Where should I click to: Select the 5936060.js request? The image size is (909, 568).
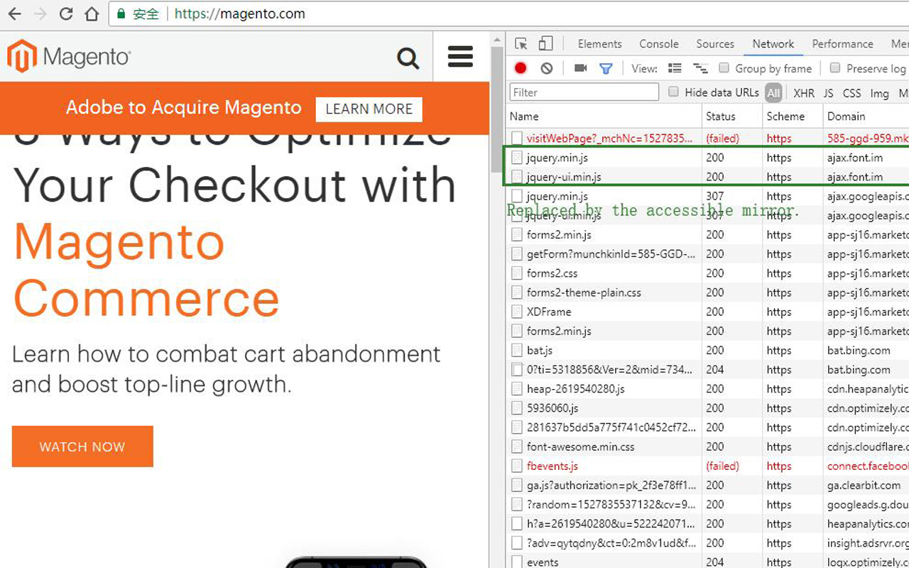tap(707, 408)
